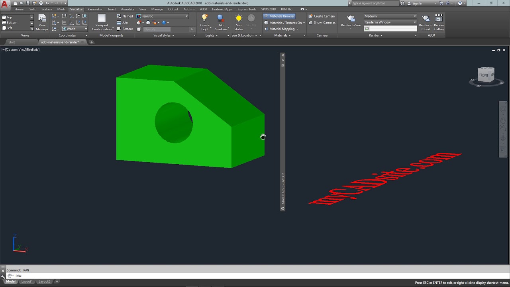Image resolution: width=510 pixels, height=287 pixels.
Task: Open the Home ribbon tab
Action: pyautogui.click(x=19, y=9)
